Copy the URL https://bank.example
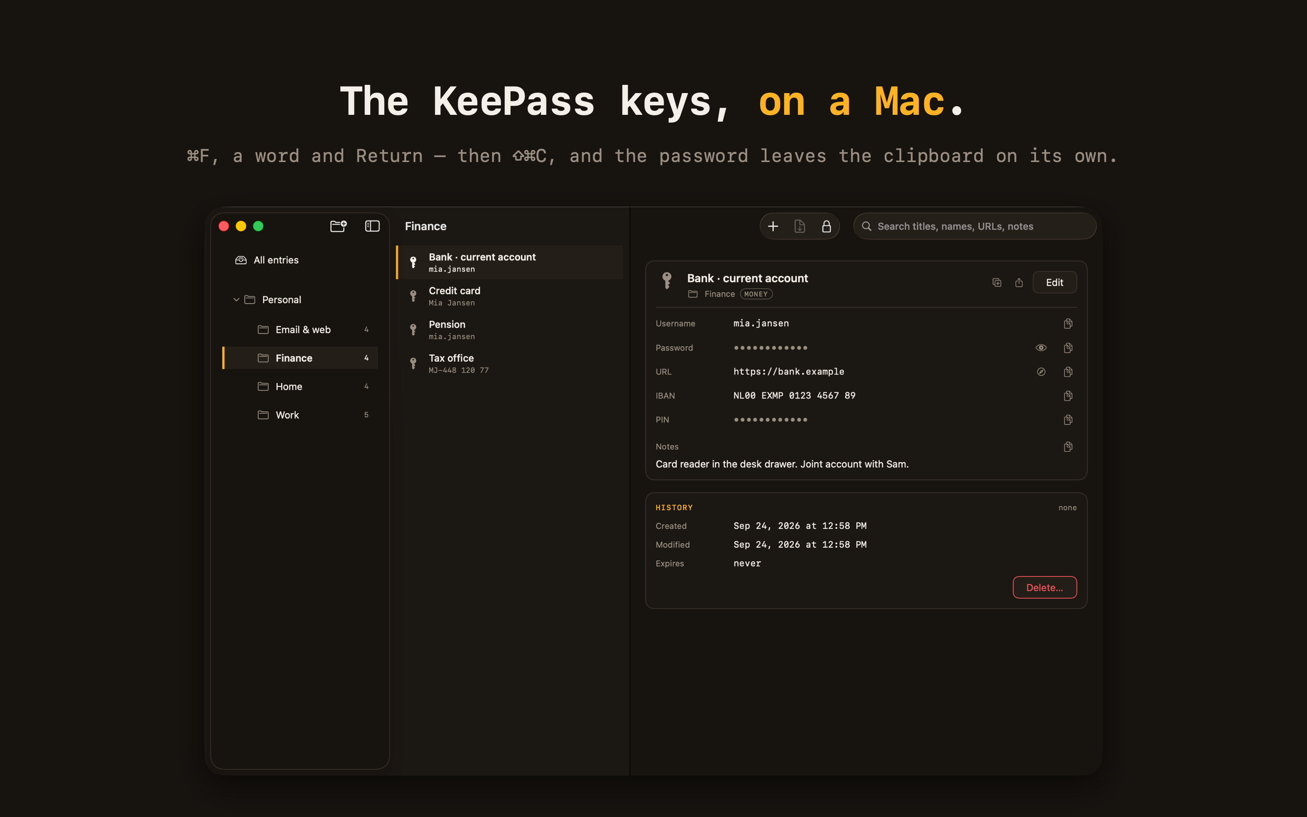1307x817 pixels. coord(1068,372)
